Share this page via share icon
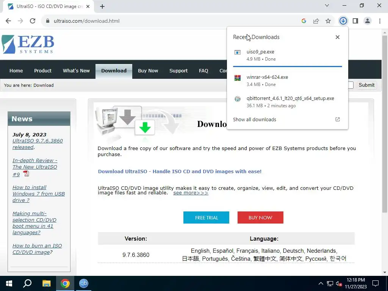 coord(316,21)
